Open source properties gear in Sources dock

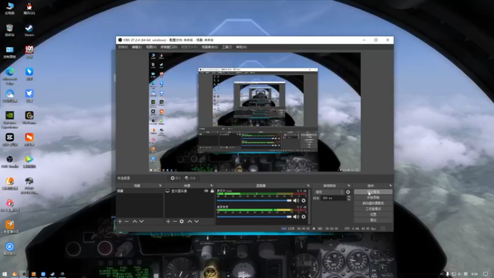[x=182, y=222]
